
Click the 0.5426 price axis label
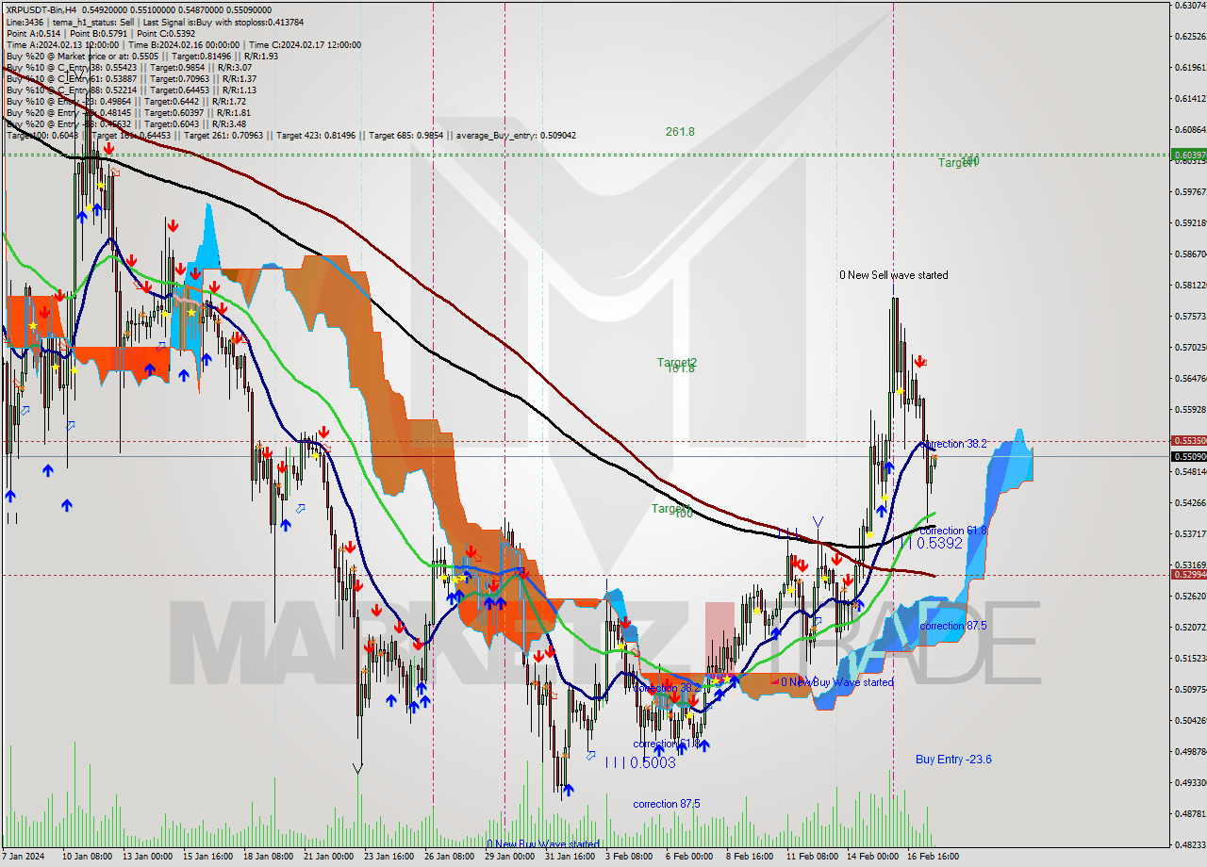click(x=1189, y=503)
